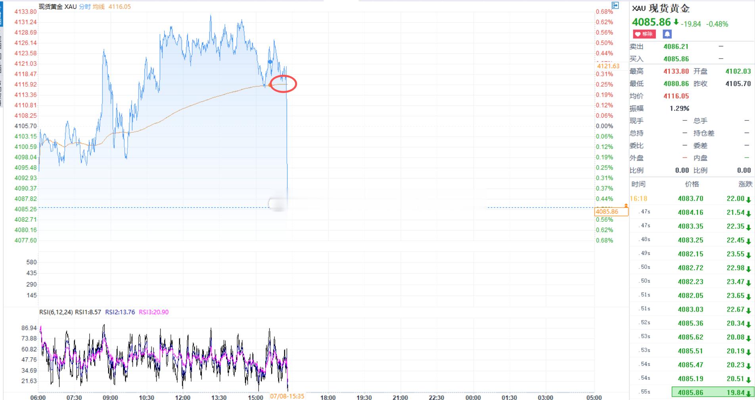Click the trade price 4085.36
Image resolution: width=755 pixels, height=400 pixels.
(x=690, y=324)
